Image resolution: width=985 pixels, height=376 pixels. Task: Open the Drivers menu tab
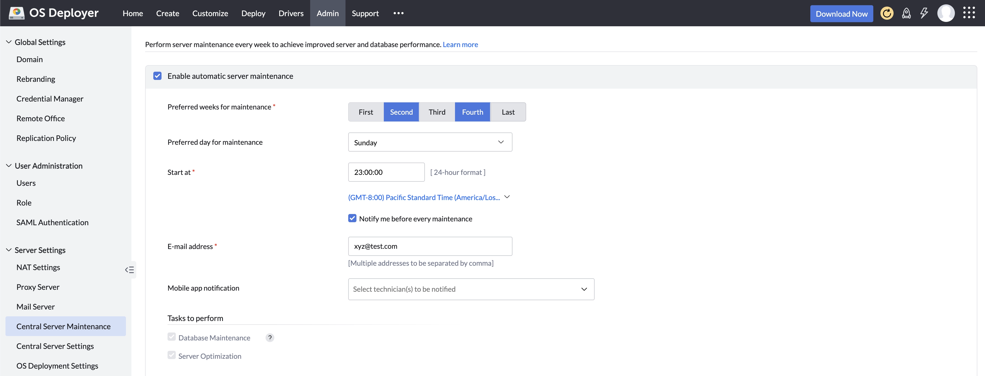point(291,13)
